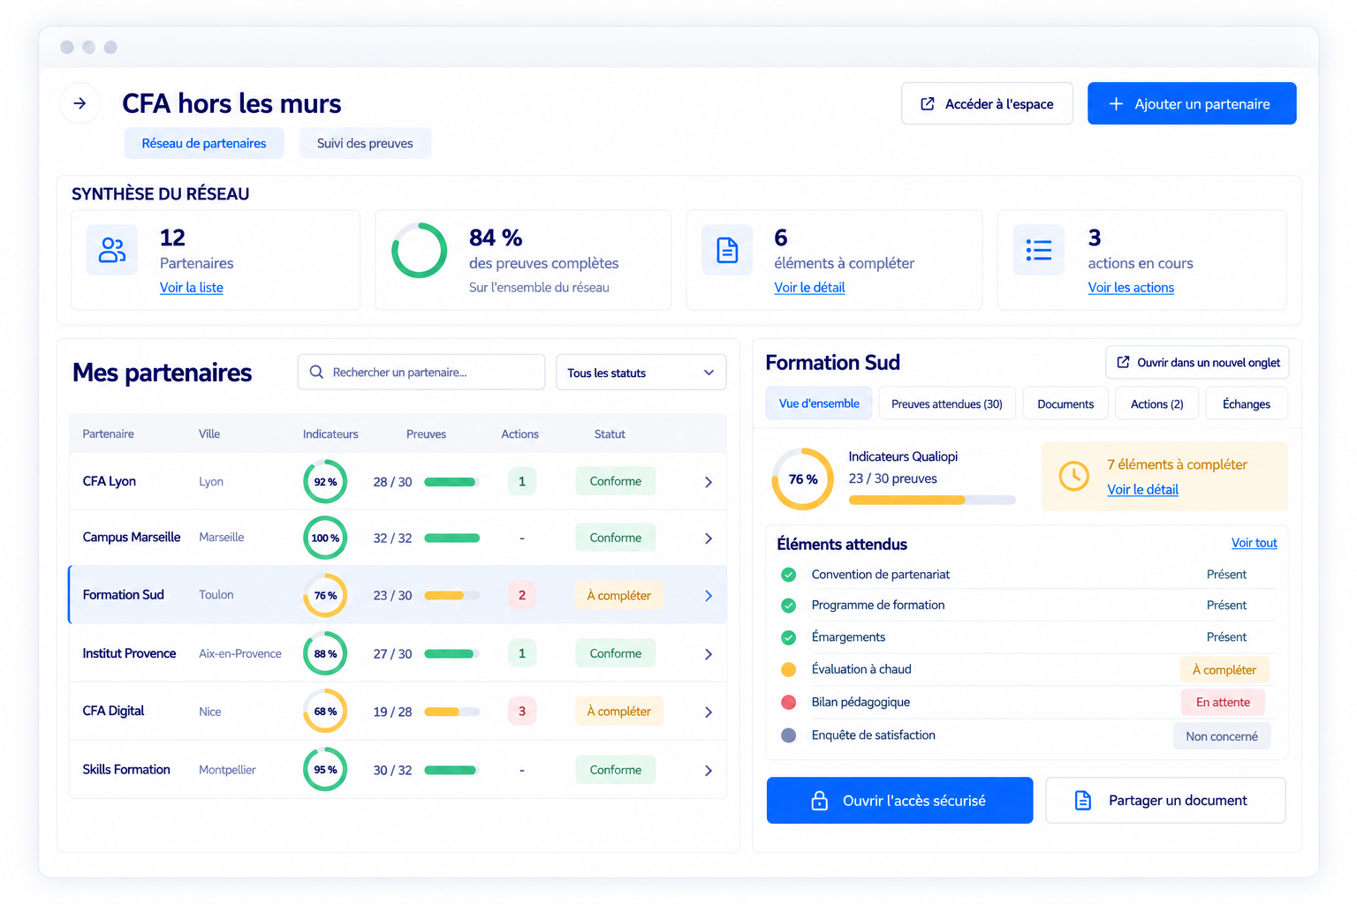Click the Rechercher un partenaire input field
Screen dimensions: 1357x904
tap(421, 373)
